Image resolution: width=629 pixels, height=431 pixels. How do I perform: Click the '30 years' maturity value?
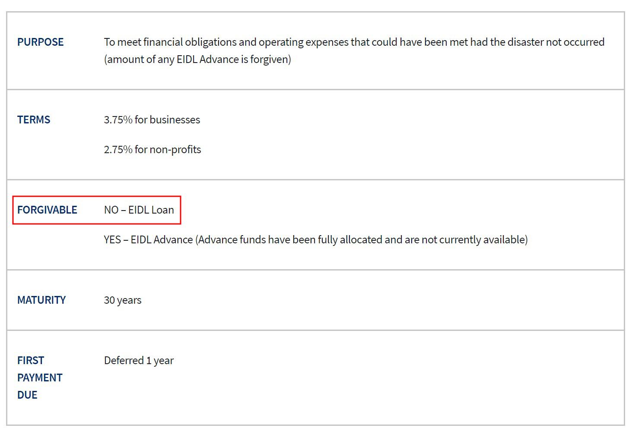(x=123, y=300)
